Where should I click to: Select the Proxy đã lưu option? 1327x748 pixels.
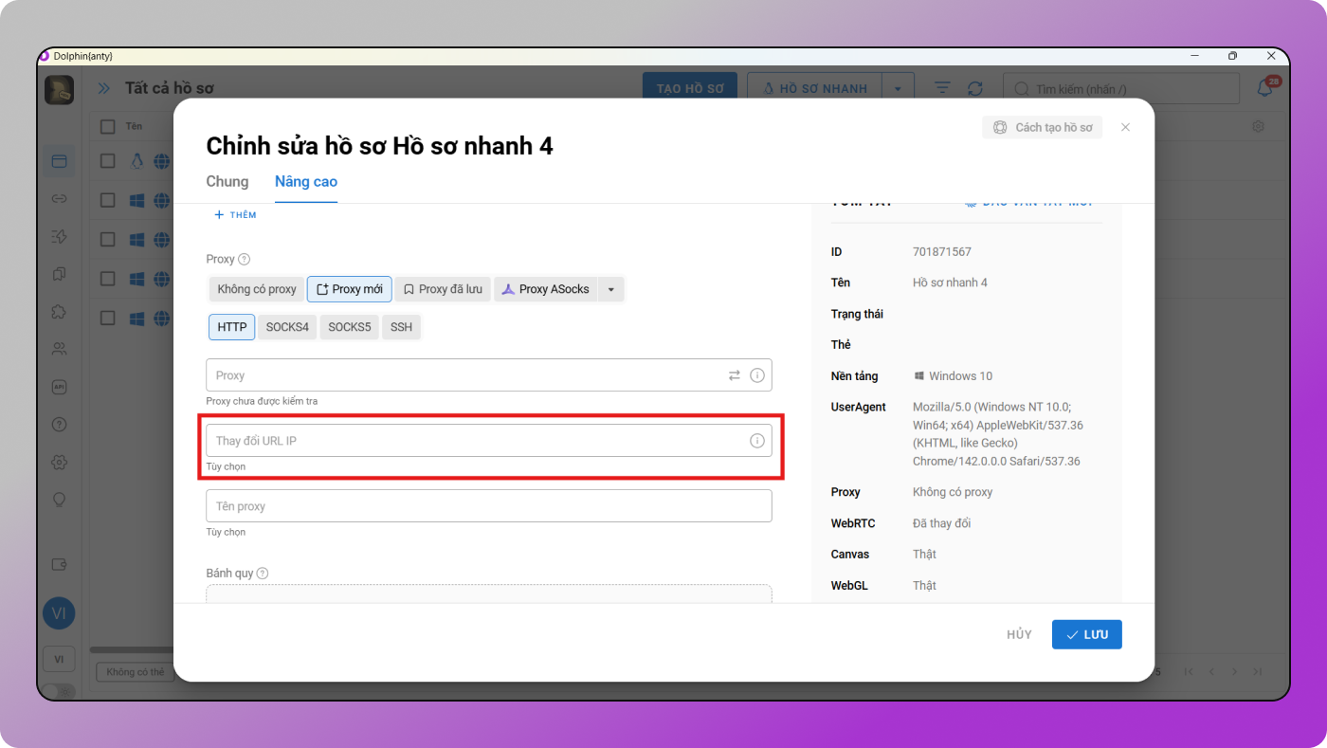pos(443,289)
